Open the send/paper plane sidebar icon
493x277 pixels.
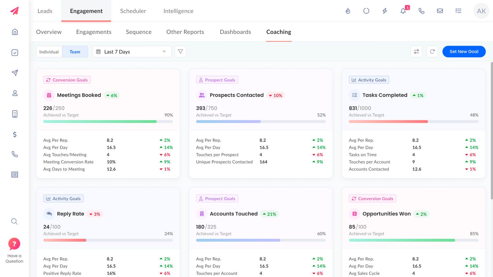(14, 73)
